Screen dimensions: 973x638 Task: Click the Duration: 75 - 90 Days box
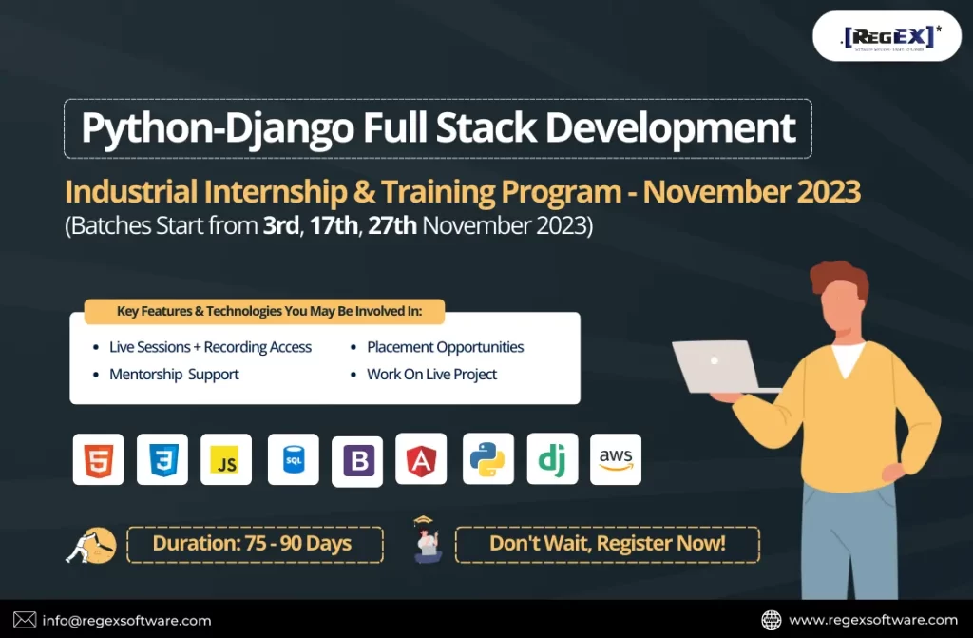point(255,545)
